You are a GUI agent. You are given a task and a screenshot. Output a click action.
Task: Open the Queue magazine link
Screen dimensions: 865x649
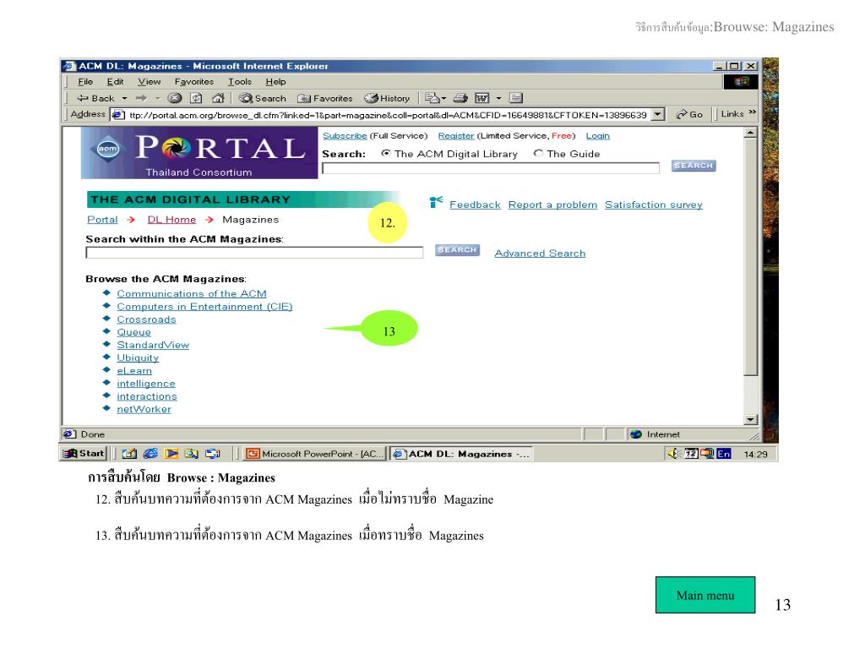coord(133,331)
